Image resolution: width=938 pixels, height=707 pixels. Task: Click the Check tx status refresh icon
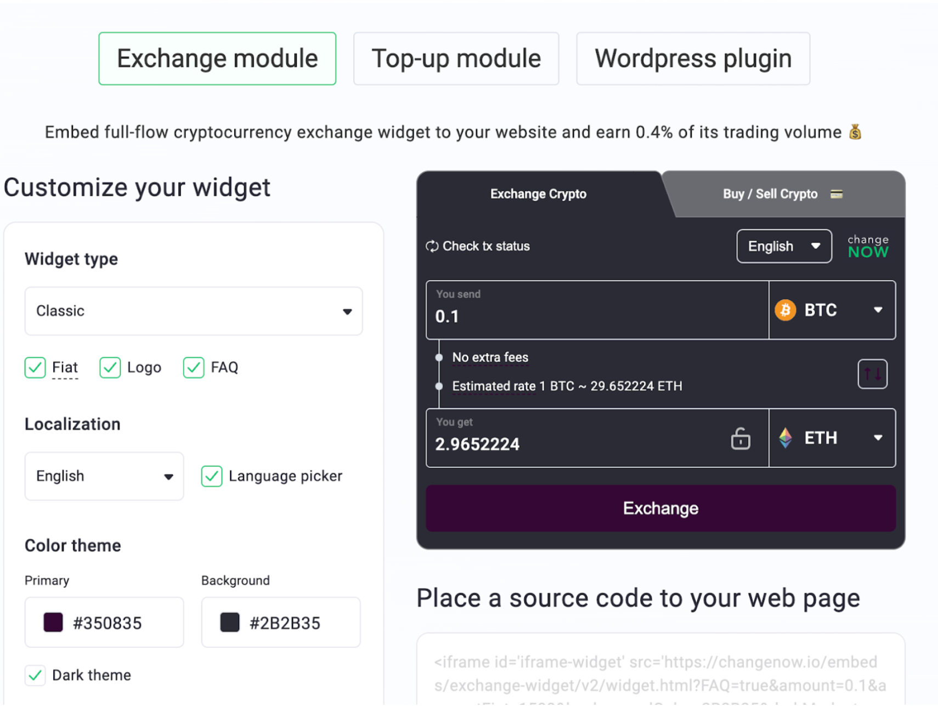coord(433,246)
